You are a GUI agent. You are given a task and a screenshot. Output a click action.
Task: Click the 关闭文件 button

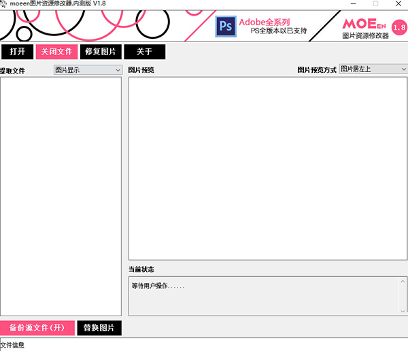pyautogui.click(x=56, y=52)
